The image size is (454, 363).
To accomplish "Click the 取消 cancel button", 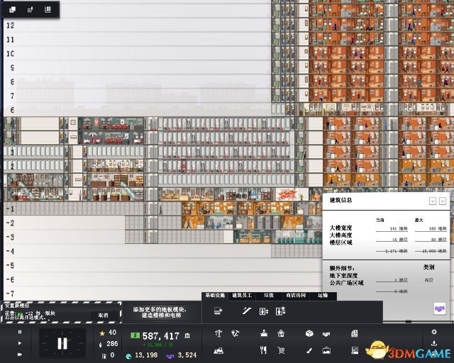I will click(104, 315).
